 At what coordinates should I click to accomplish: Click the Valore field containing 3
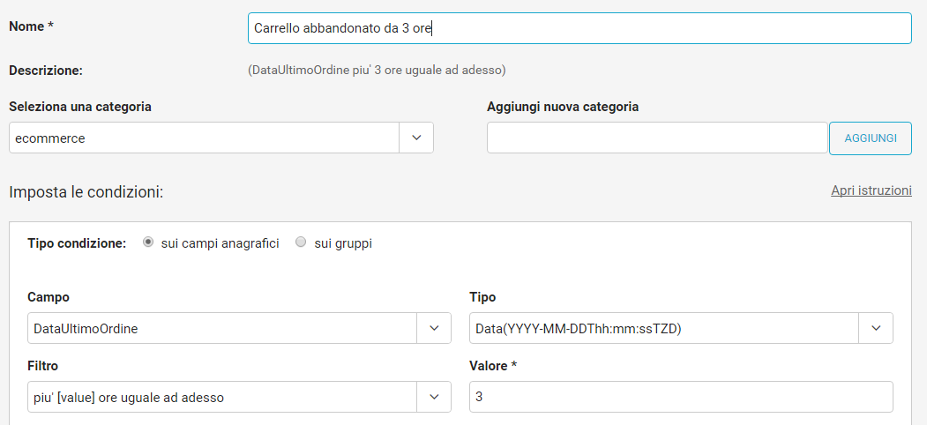[x=680, y=397]
